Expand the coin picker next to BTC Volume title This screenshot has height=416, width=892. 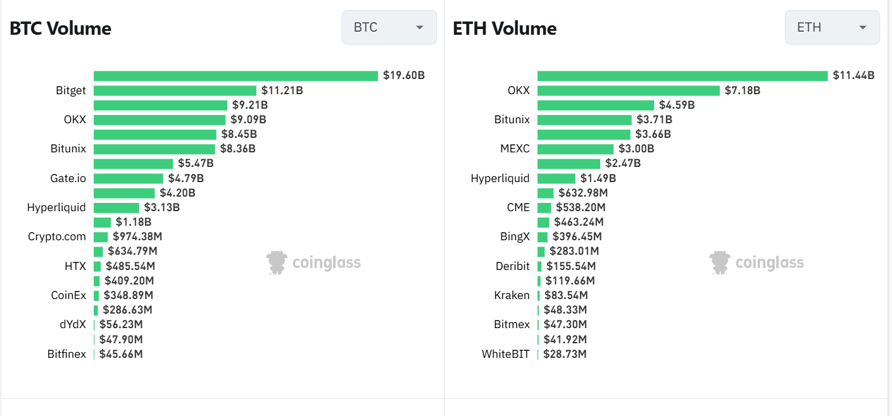pyautogui.click(x=389, y=27)
